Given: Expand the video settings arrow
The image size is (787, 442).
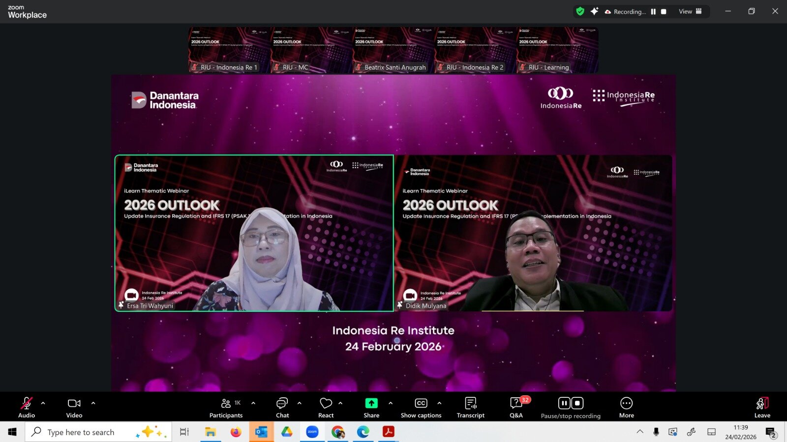Looking at the screenshot, I should [x=93, y=403].
